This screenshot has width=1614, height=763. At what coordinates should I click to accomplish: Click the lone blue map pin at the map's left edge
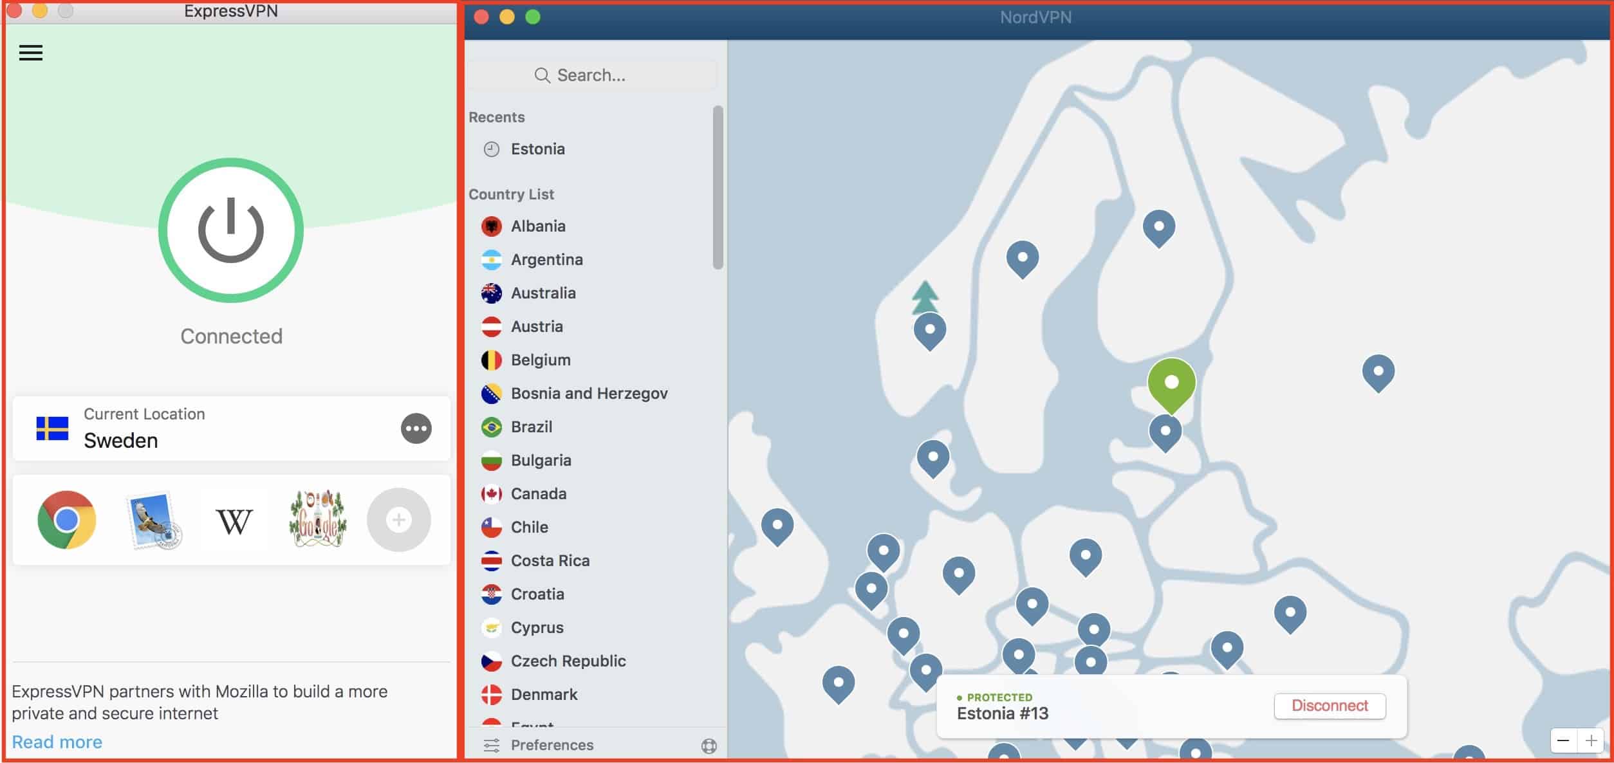[777, 526]
